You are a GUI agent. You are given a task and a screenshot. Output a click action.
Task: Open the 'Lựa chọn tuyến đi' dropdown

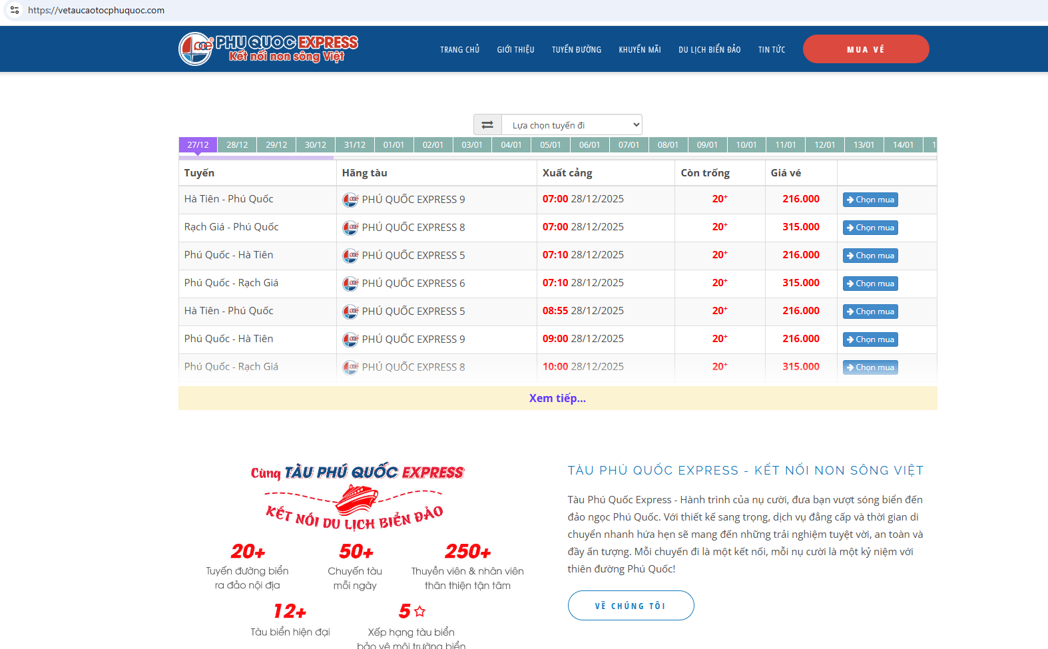(x=571, y=125)
